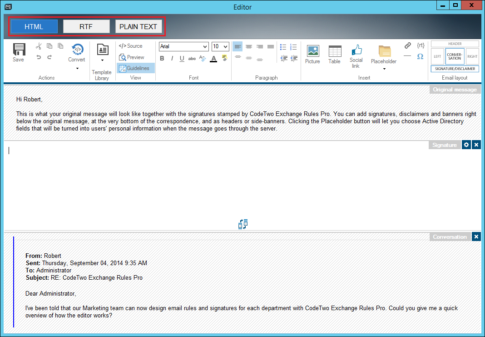Screen dimensions: 485x337
Task: Insert a numbered list
Action: tap(293, 47)
